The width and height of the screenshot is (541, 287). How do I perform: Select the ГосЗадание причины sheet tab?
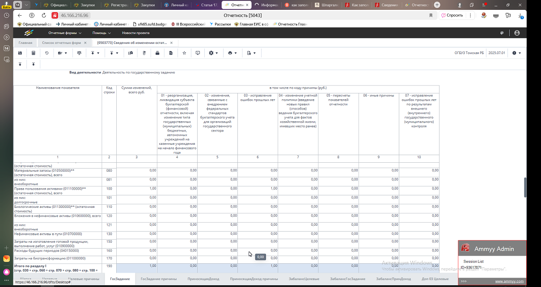159,279
